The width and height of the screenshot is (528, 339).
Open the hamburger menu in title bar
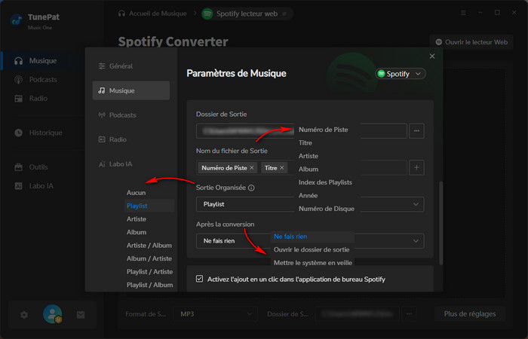[x=463, y=13]
